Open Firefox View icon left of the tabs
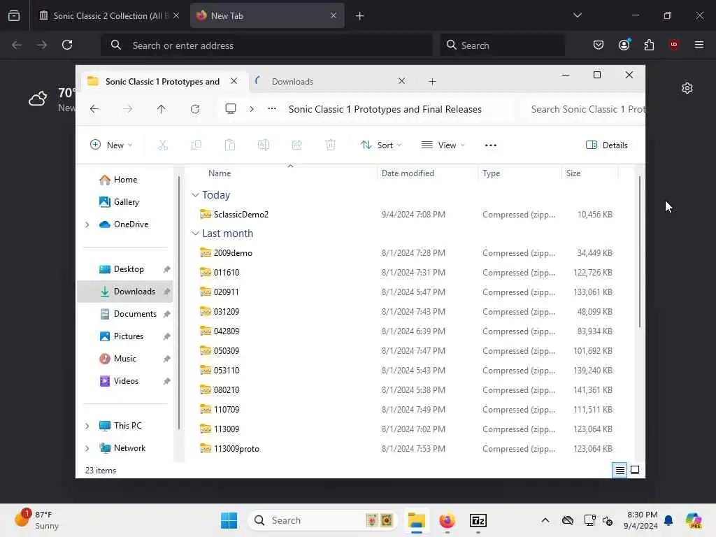The image size is (716, 537). (x=14, y=15)
